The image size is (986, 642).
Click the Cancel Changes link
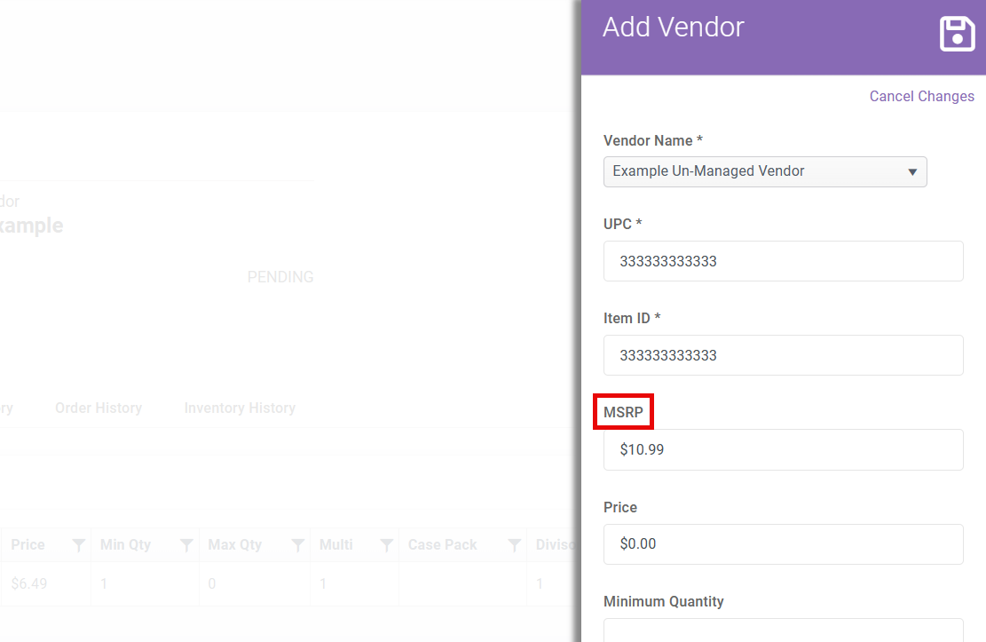pos(921,96)
